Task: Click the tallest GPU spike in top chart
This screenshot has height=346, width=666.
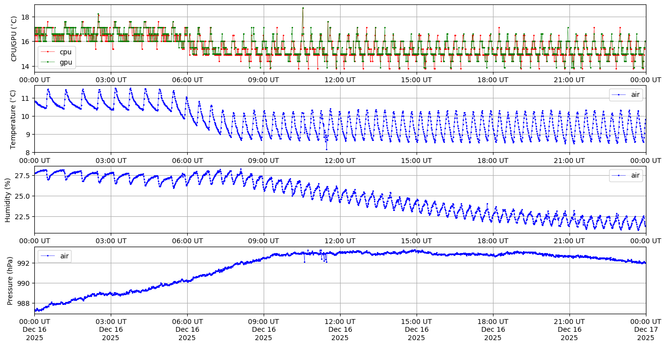Action: click(x=303, y=8)
